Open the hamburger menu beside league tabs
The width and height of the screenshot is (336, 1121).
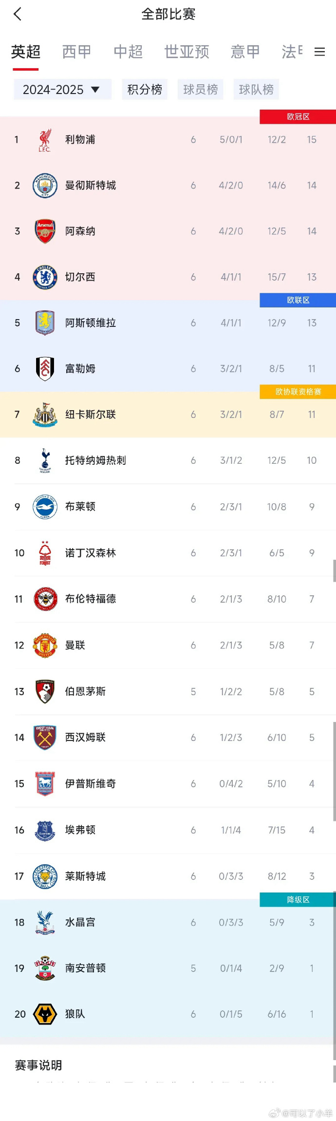tap(320, 52)
